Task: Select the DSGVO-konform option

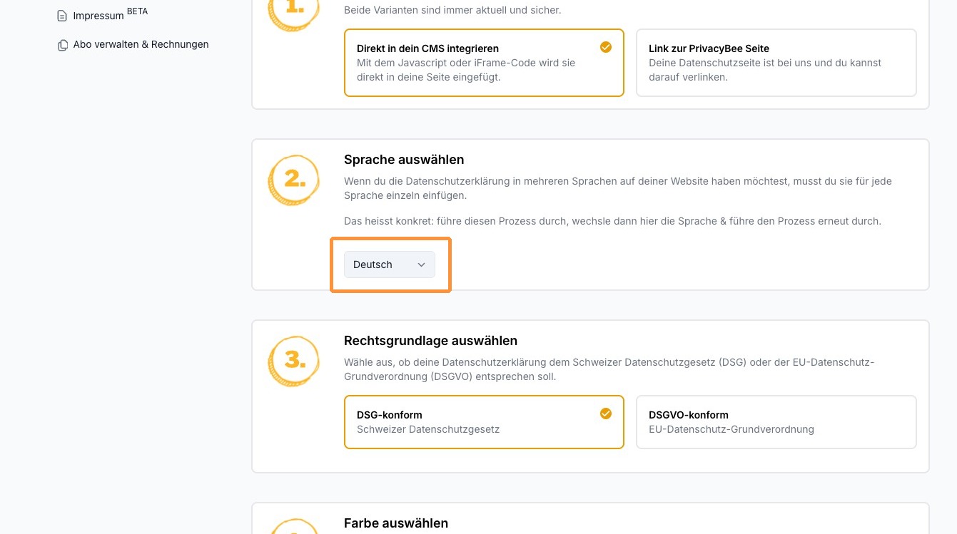Action: coord(776,422)
